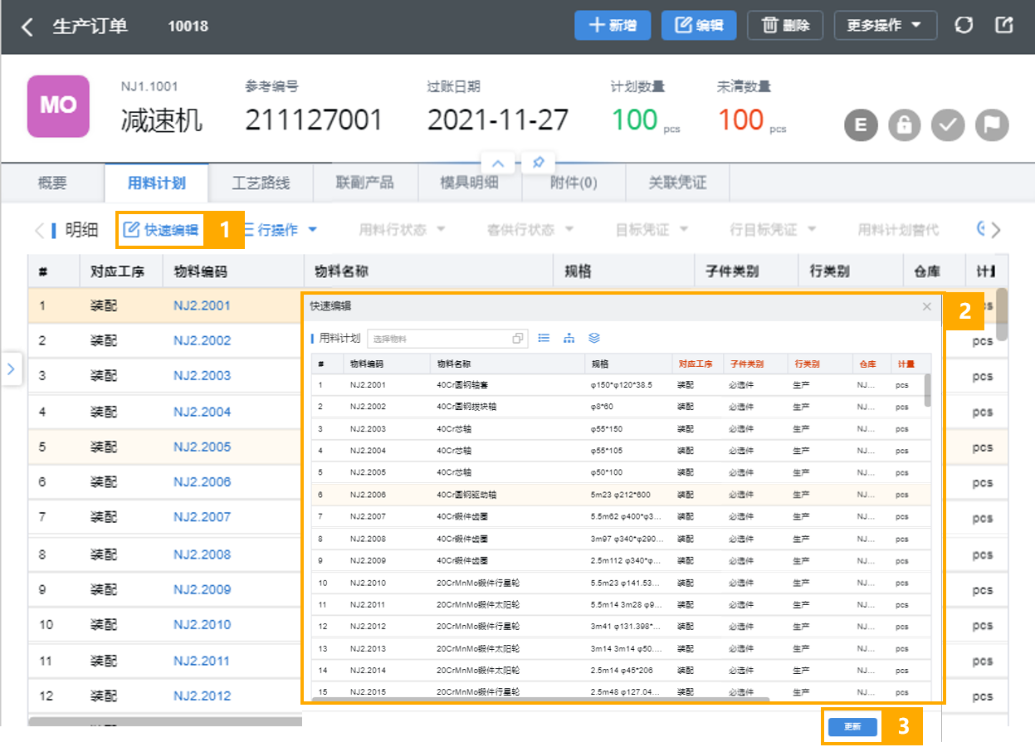Viewport: 1035px width, 752px height.
Task: Open order in new window icon
Action: pos(1004,25)
